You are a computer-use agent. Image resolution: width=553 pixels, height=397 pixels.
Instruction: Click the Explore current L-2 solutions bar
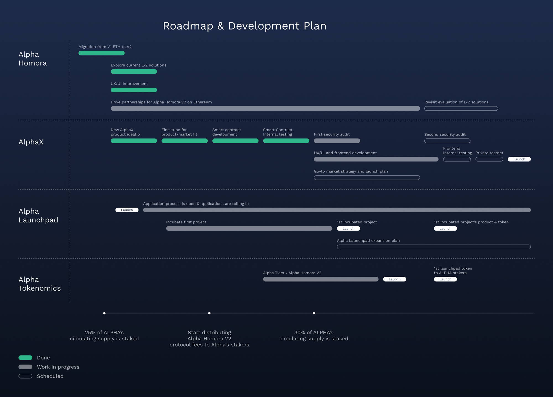[134, 72]
